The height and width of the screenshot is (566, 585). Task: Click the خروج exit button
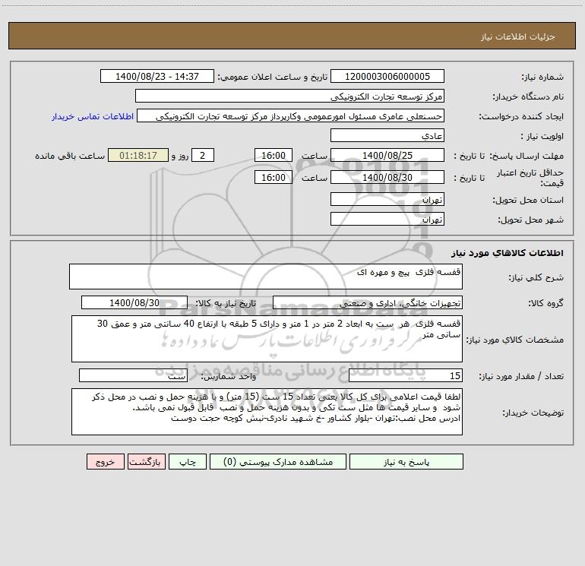(105, 462)
